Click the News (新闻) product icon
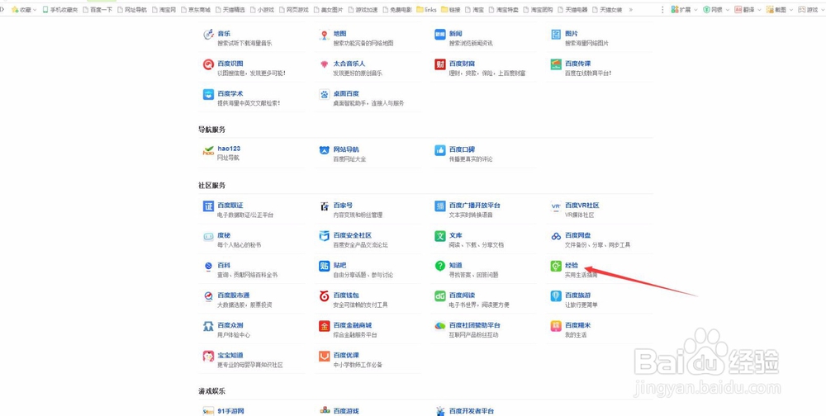This screenshot has width=826, height=416. [440, 35]
